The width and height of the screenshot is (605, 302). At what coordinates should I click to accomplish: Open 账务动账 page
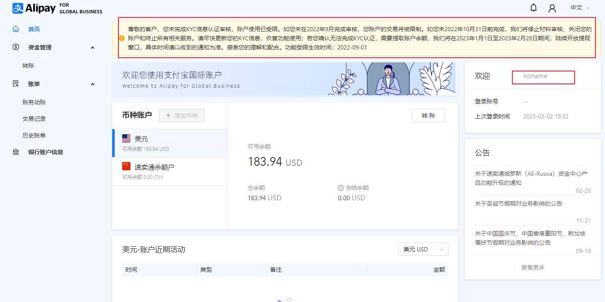pos(34,102)
